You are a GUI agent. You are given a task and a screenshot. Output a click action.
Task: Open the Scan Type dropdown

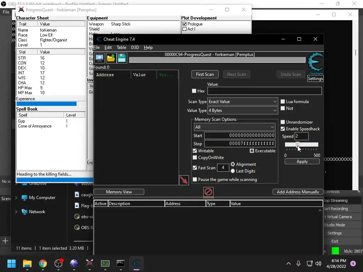point(242,102)
